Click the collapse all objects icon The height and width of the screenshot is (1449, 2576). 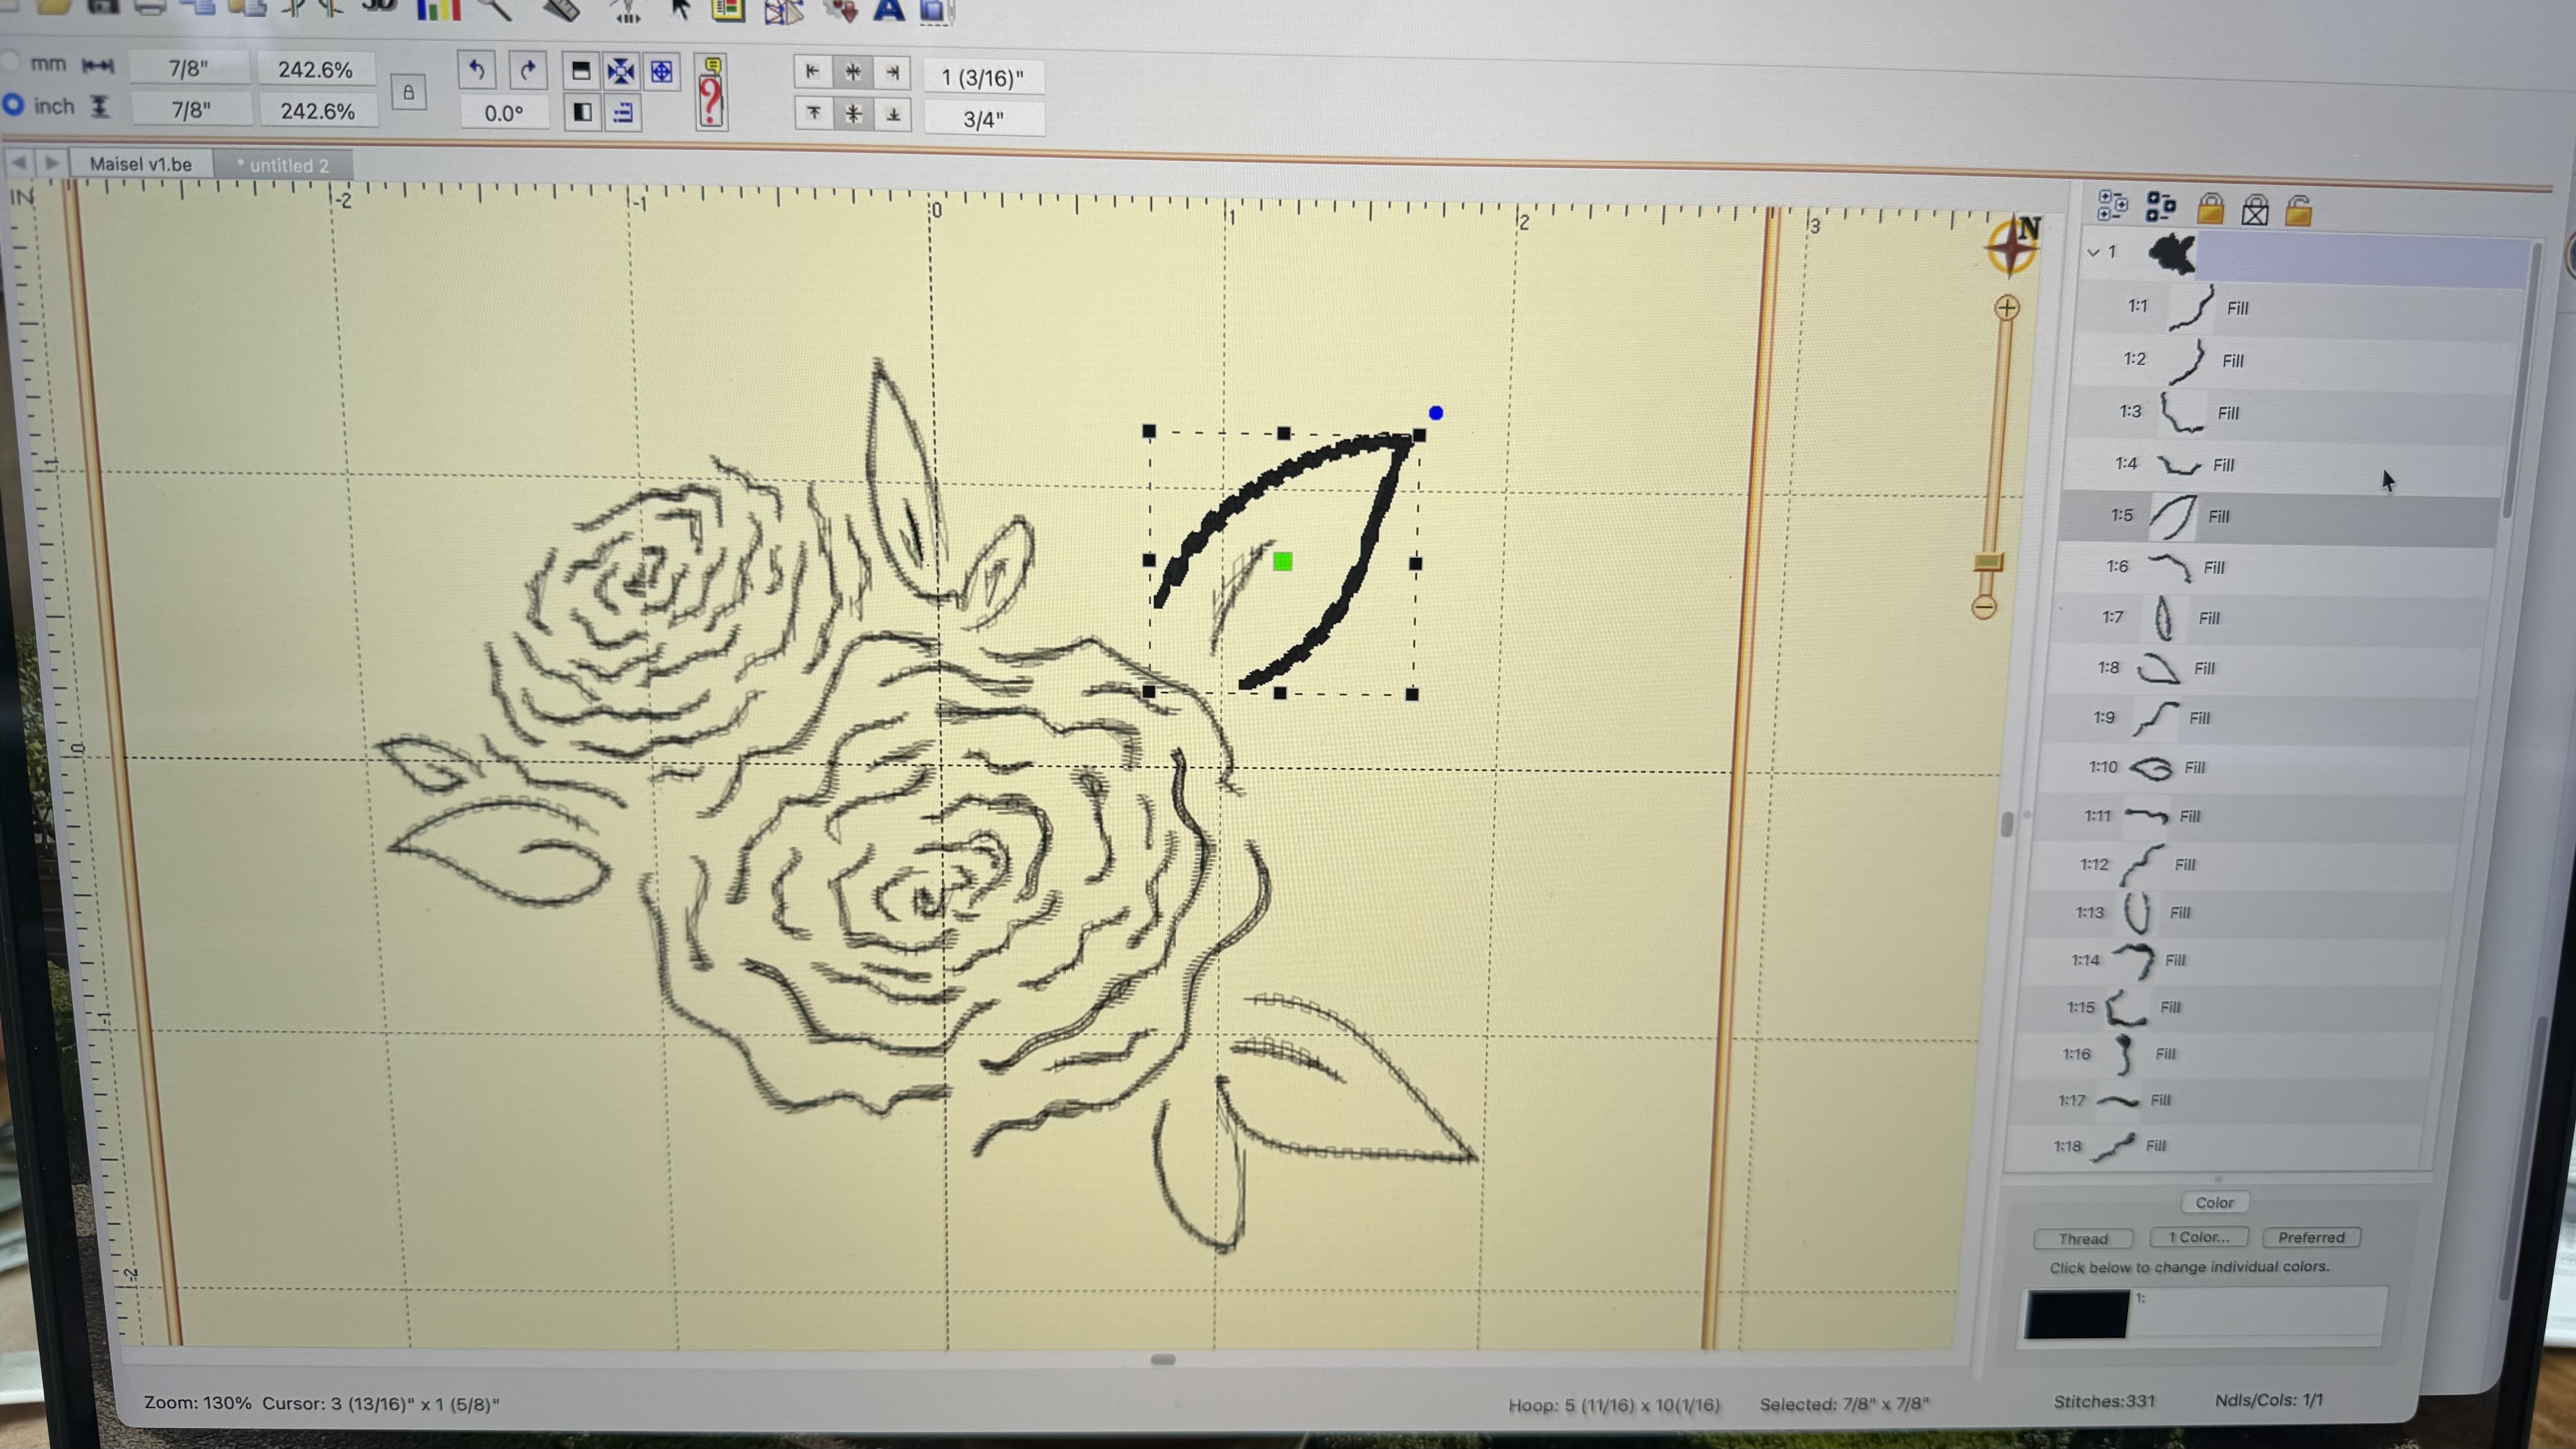[x=2160, y=207]
